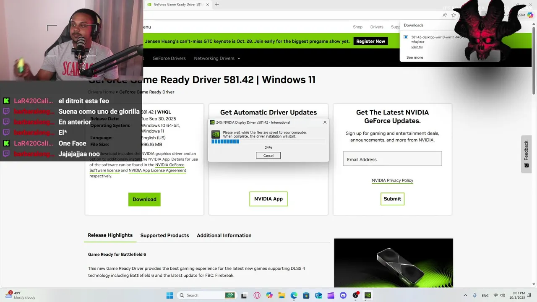Open Outlook from the taskbar
Viewport: 537px width, 302px height.
coord(318,295)
